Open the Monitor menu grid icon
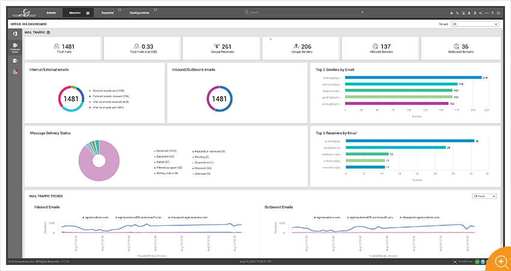 (x=88, y=13)
